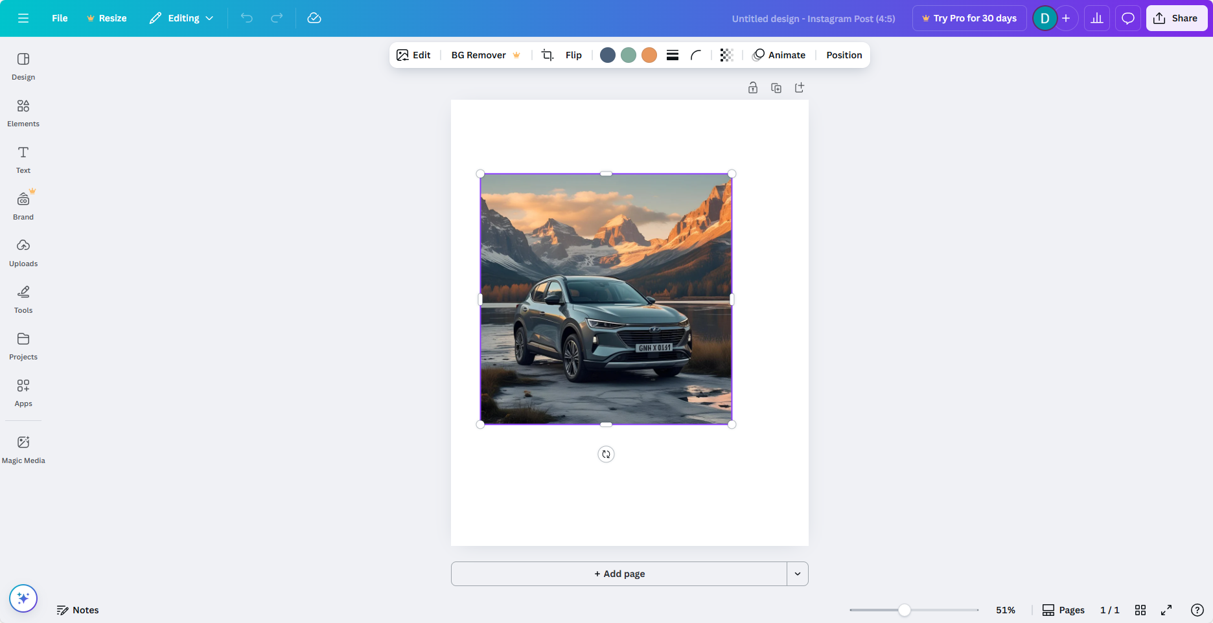Image resolution: width=1213 pixels, height=623 pixels.
Task: Open the transparency control
Action: tap(726, 55)
